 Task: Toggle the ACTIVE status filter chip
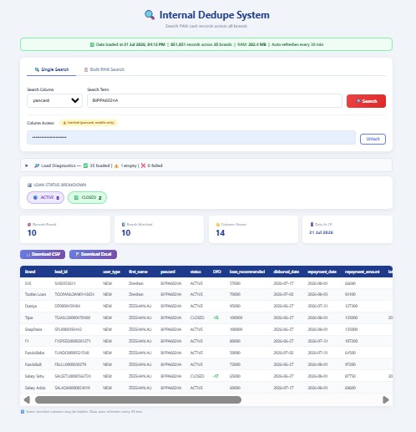coord(45,197)
